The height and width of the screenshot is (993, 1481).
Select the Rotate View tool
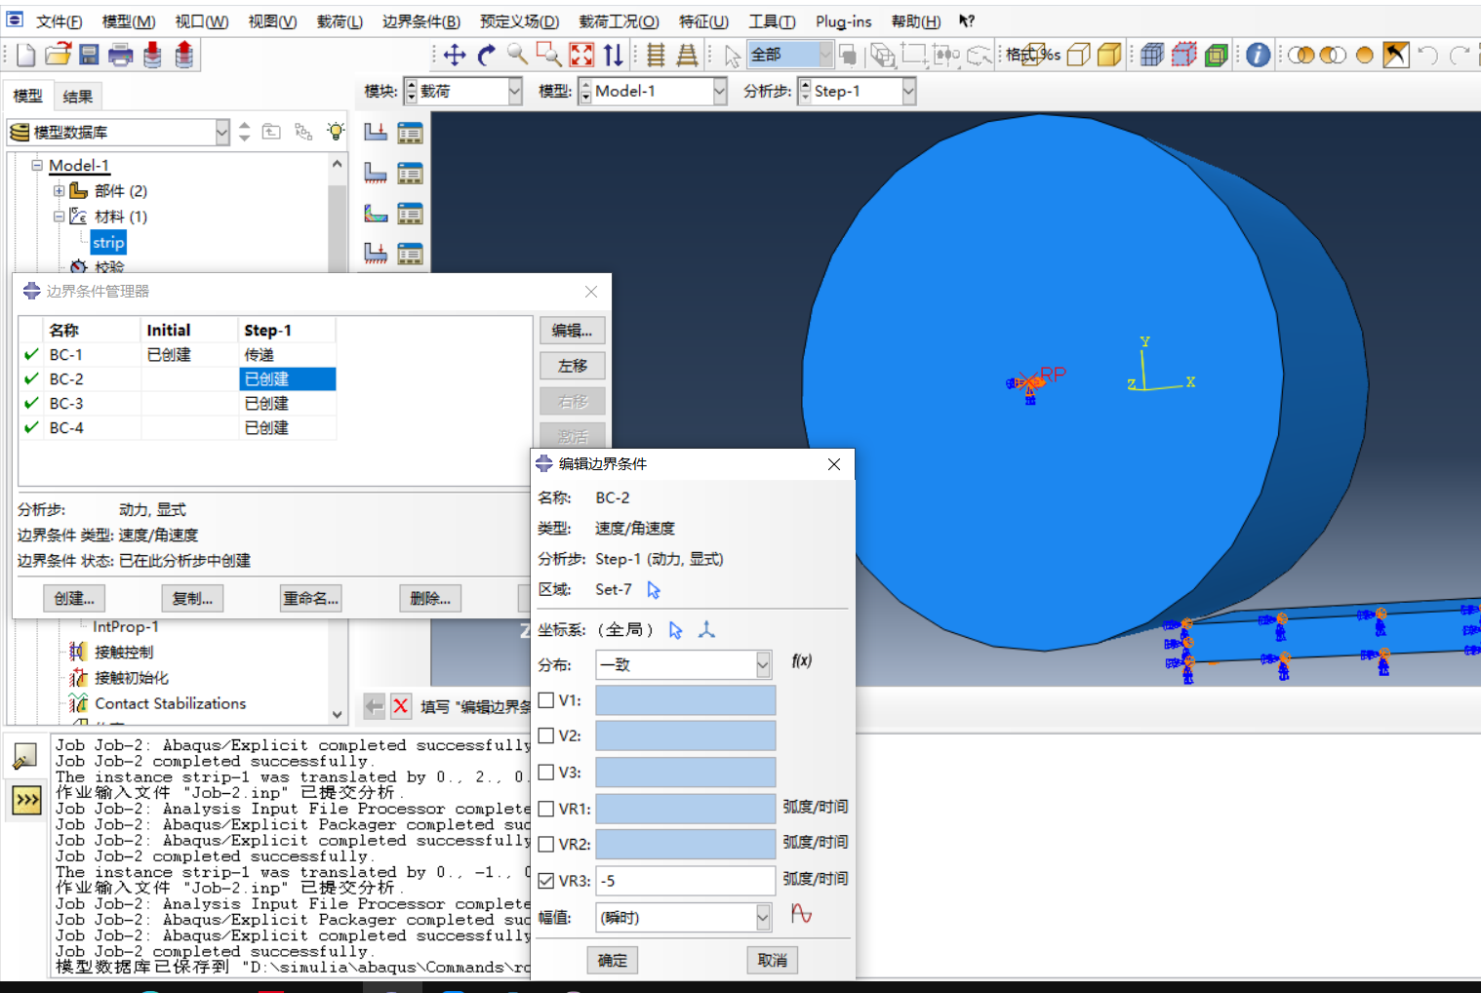point(486,56)
